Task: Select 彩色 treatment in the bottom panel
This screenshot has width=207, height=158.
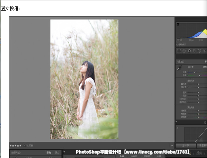Action: click(49, 153)
